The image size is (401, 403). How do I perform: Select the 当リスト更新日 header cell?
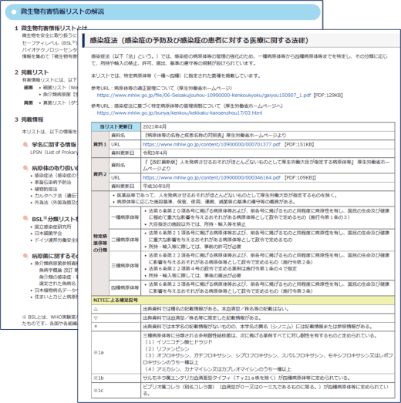click(x=116, y=126)
